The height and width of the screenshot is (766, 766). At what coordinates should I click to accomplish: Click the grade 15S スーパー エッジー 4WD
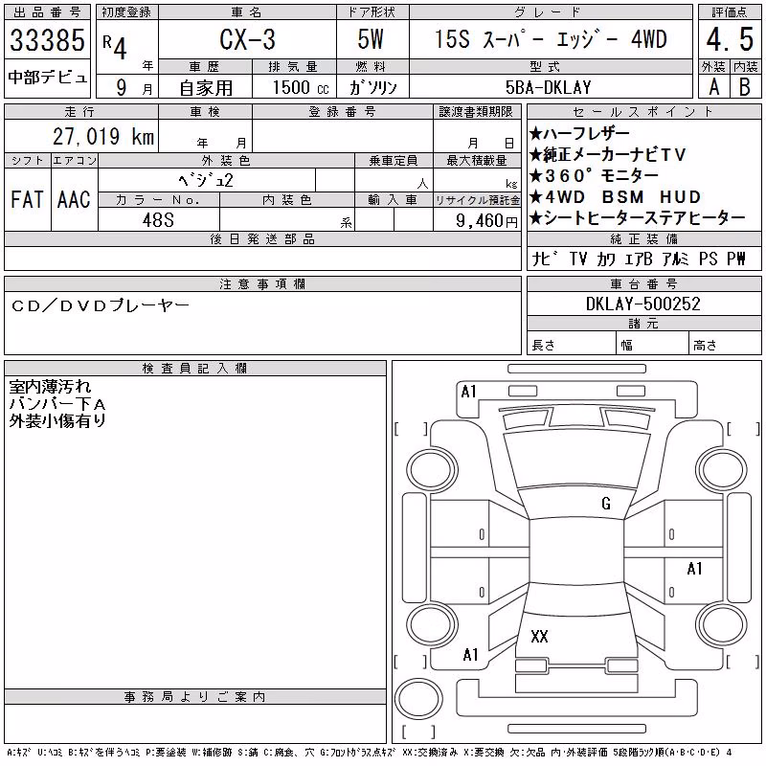coord(551,39)
